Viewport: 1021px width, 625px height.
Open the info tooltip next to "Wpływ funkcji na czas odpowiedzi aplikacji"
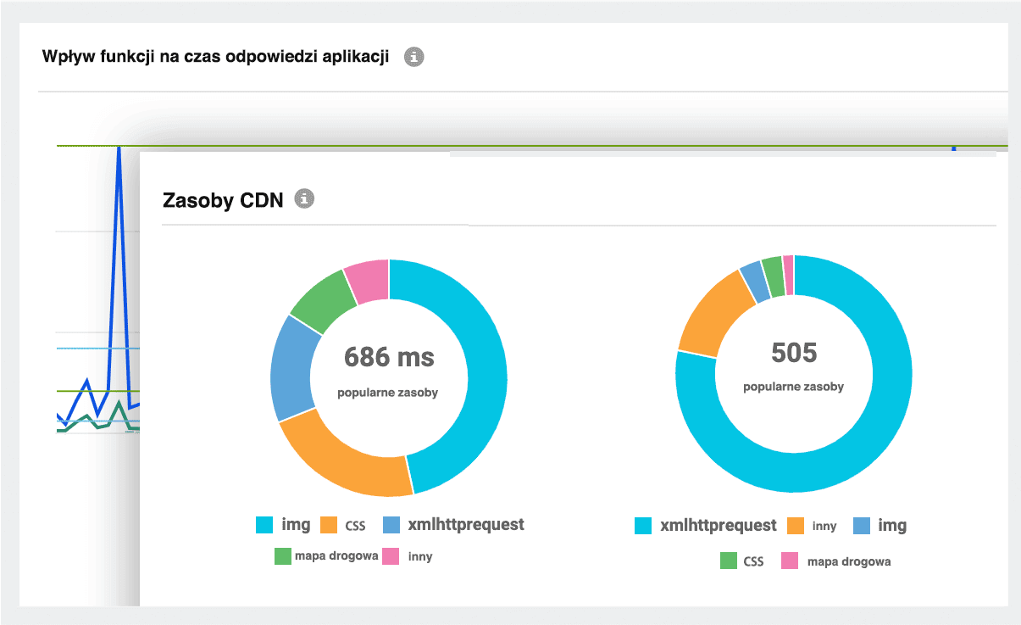point(414,57)
